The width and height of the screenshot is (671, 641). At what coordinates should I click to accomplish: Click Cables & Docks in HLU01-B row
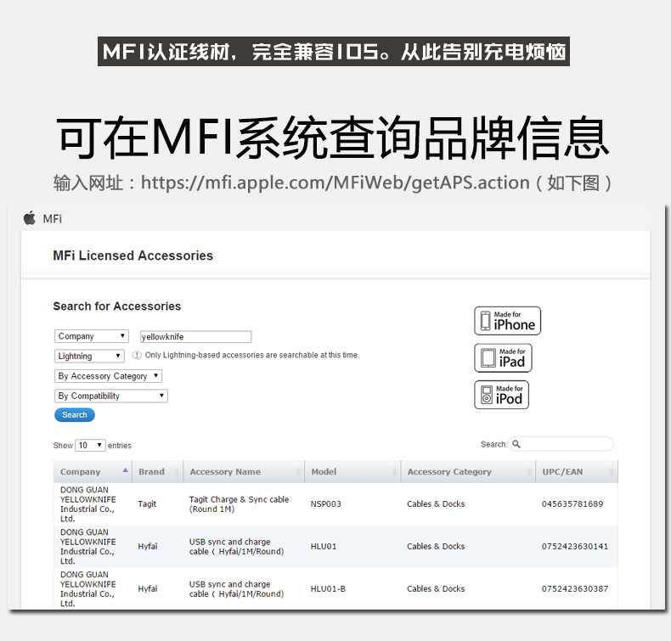[x=436, y=589]
